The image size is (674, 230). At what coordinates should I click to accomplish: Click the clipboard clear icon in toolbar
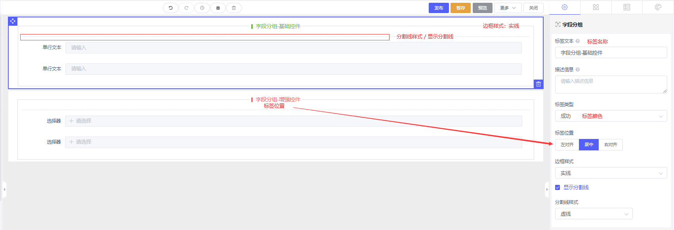[x=218, y=8]
